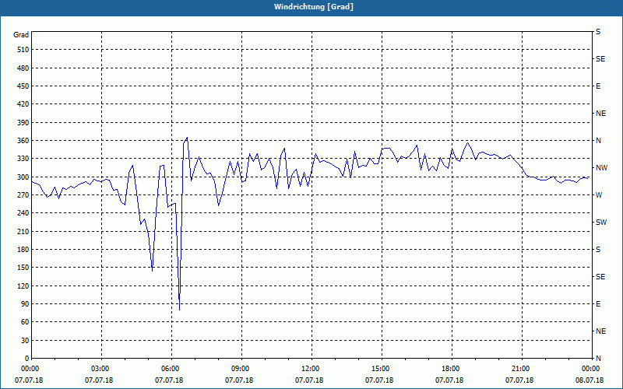Screen dimensions: 623x389
Task: Select the N compass label beside 0 gridline
Action: tap(599, 359)
